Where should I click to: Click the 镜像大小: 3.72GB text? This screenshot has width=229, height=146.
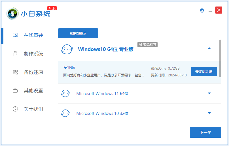click(x=165, y=68)
